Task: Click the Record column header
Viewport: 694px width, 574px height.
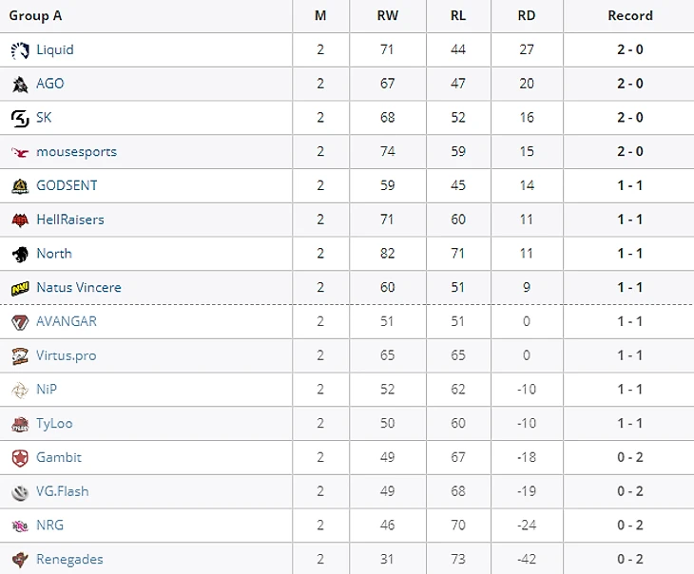Action: (630, 15)
